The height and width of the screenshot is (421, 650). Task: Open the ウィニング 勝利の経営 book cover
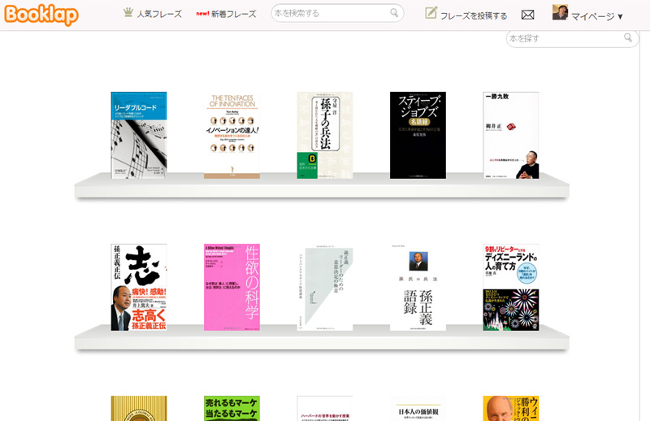[x=511, y=408]
